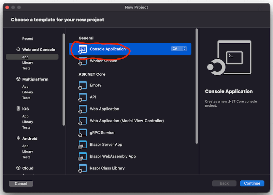Click the Blazor WebAssembly App icon
Image resolution: width=273 pixels, height=195 pixels.
(82, 156)
